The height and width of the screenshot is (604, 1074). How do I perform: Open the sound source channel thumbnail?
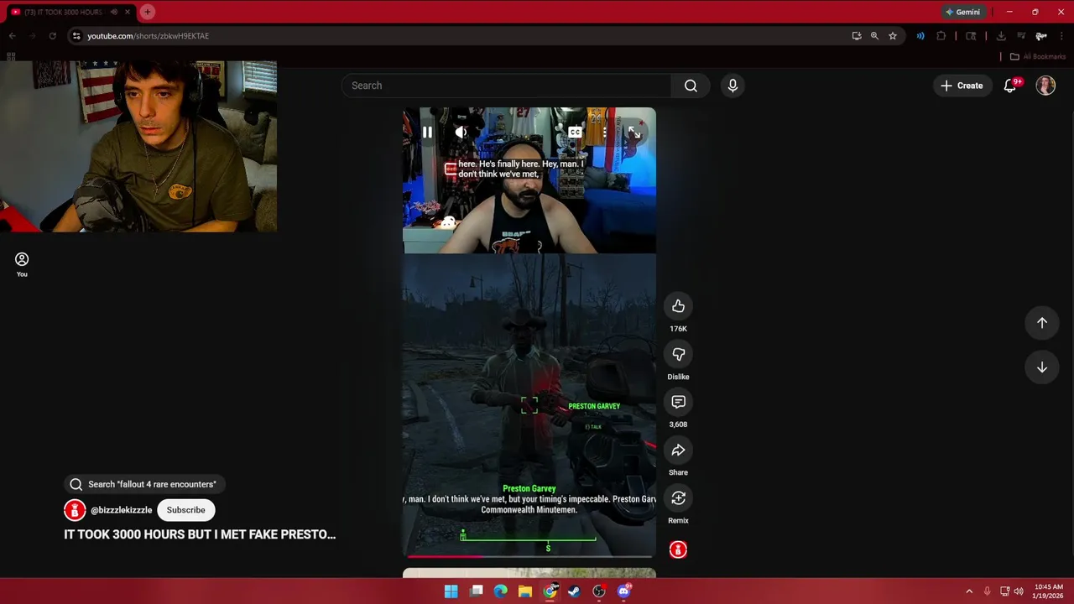coord(678,549)
